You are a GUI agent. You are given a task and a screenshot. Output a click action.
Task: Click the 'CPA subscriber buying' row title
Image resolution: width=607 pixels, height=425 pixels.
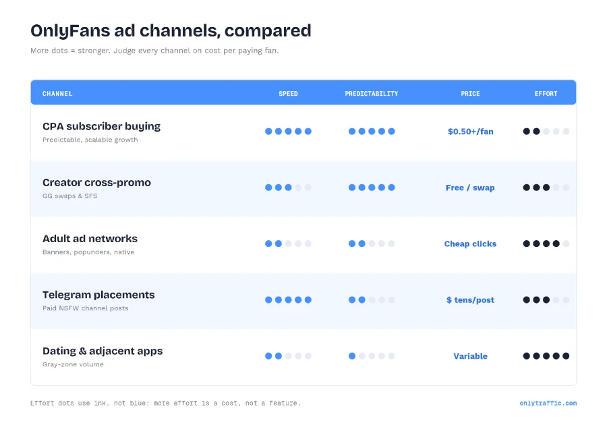pos(101,127)
